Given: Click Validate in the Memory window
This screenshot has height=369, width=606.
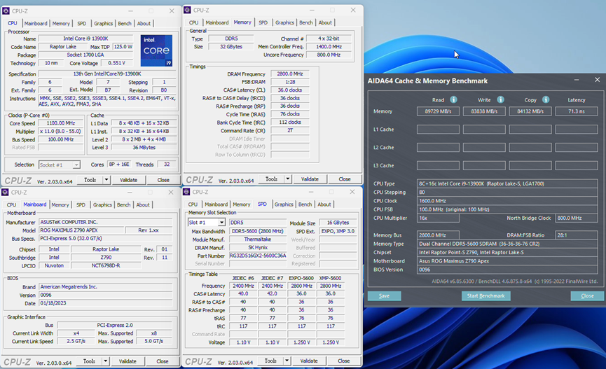Looking at the screenshot, I should [310, 179].
